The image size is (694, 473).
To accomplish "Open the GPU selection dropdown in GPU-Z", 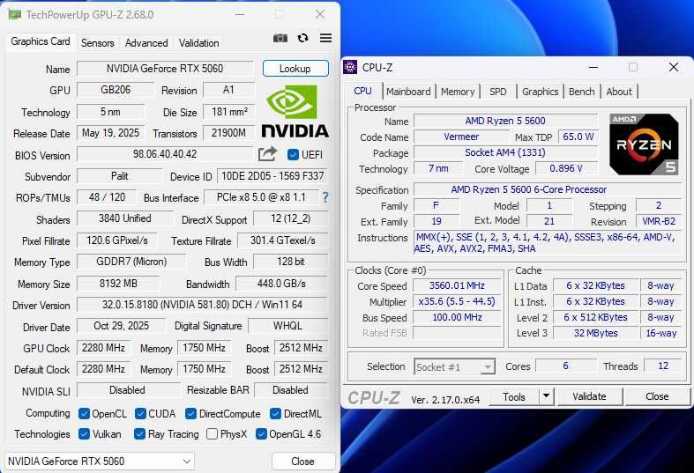I will 100,462.
